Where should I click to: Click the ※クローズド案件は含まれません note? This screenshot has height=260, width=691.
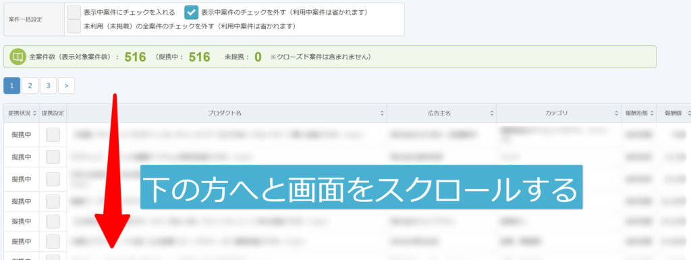320,57
